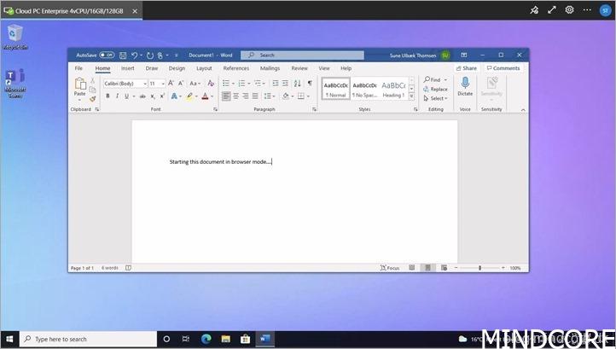Image resolution: width=616 pixels, height=349 pixels.
Task: Click the Paste icon in Clipboard group
Action: point(79,84)
